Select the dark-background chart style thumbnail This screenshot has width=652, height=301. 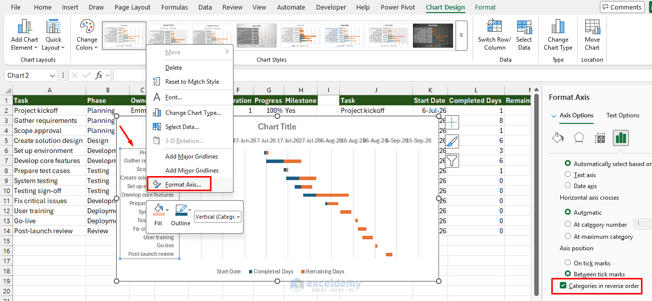433,36
